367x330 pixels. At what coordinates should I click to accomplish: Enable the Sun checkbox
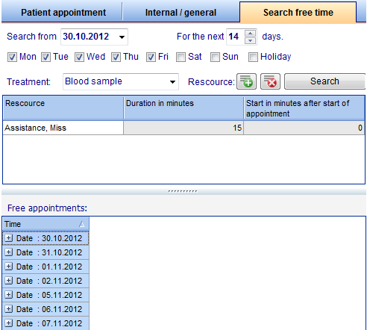(x=215, y=57)
